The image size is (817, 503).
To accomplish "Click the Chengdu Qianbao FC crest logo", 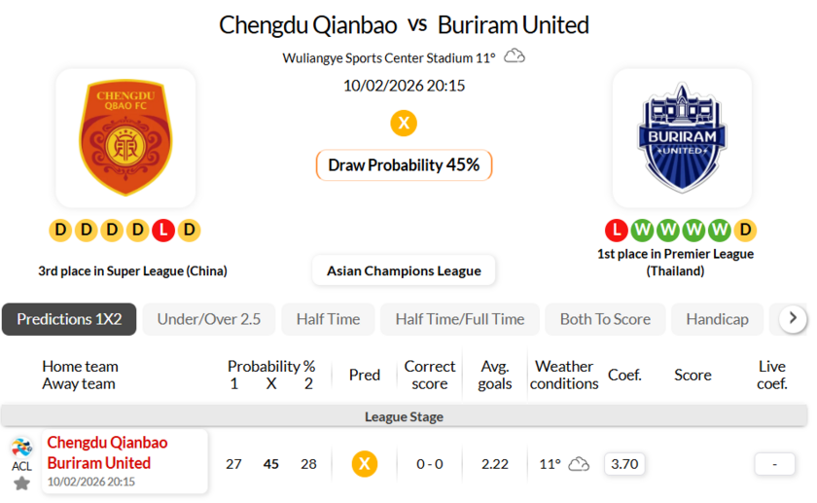I will pyautogui.click(x=127, y=137).
